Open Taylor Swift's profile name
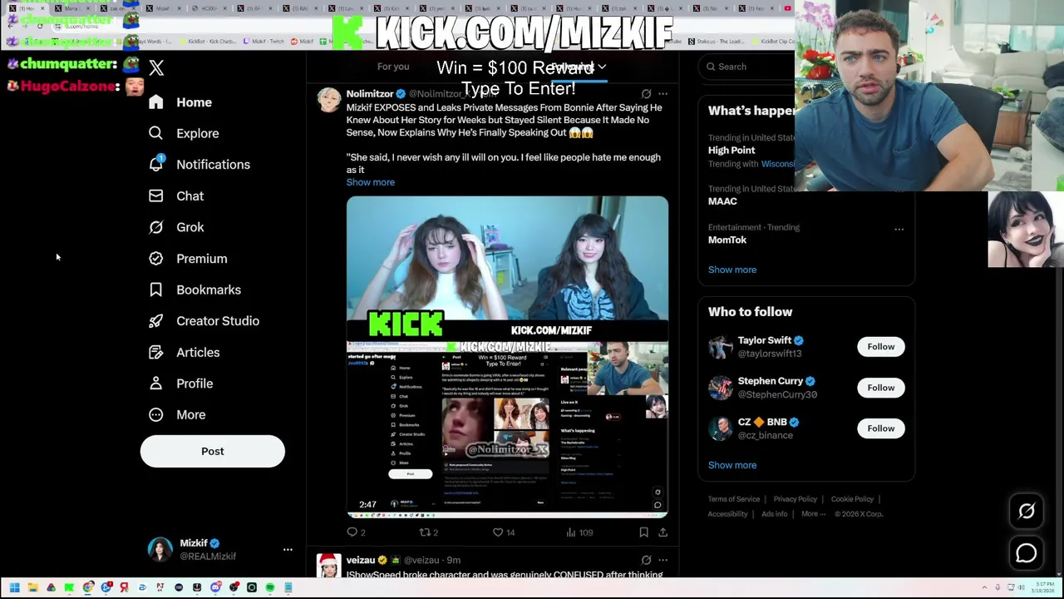 point(765,340)
